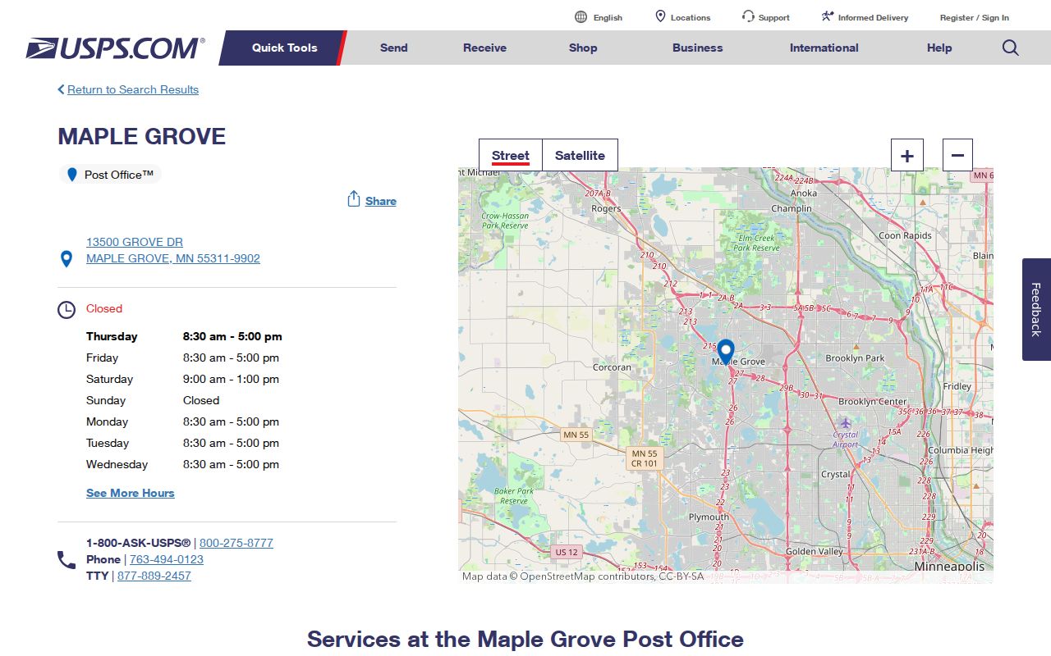The width and height of the screenshot is (1051, 656).
Task: Click the Locations pin icon in top bar
Action: point(660,16)
